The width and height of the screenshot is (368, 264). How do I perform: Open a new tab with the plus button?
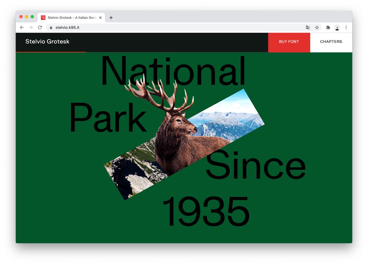tap(111, 18)
